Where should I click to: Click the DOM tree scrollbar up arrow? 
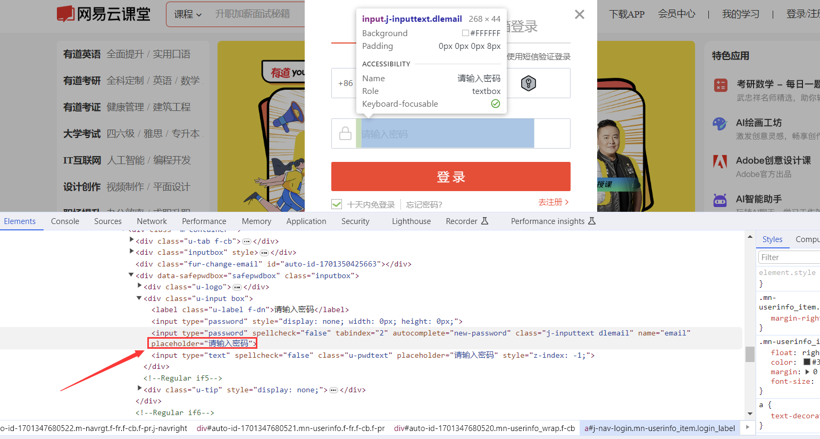750,237
